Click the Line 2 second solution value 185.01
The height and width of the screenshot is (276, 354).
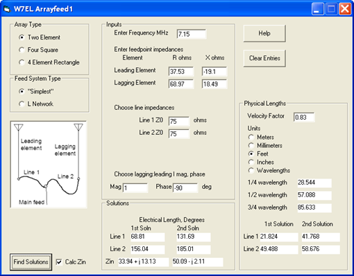(x=194, y=249)
